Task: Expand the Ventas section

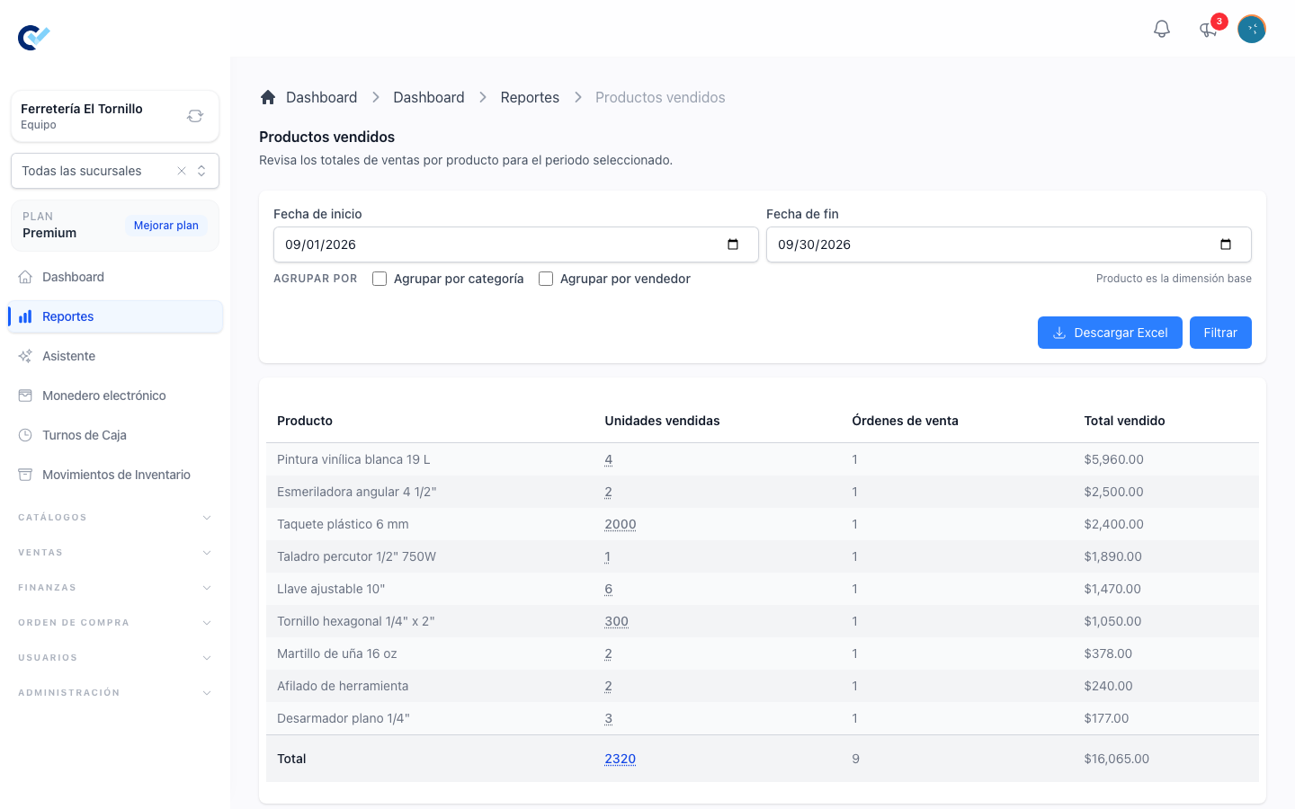Action: pos(115,553)
